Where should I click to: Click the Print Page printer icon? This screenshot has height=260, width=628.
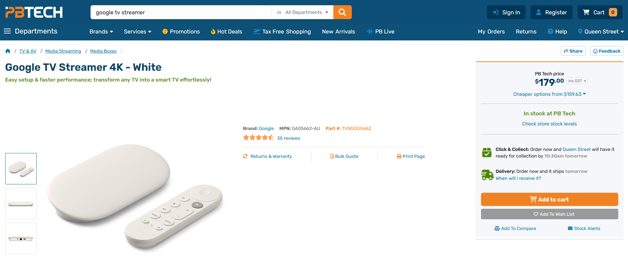point(399,156)
